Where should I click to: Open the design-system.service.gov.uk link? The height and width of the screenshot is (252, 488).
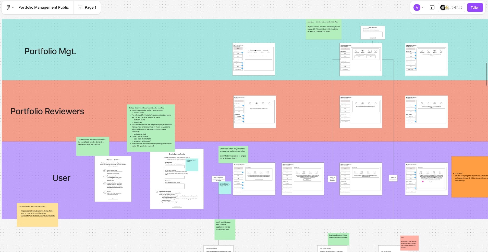point(37,215)
